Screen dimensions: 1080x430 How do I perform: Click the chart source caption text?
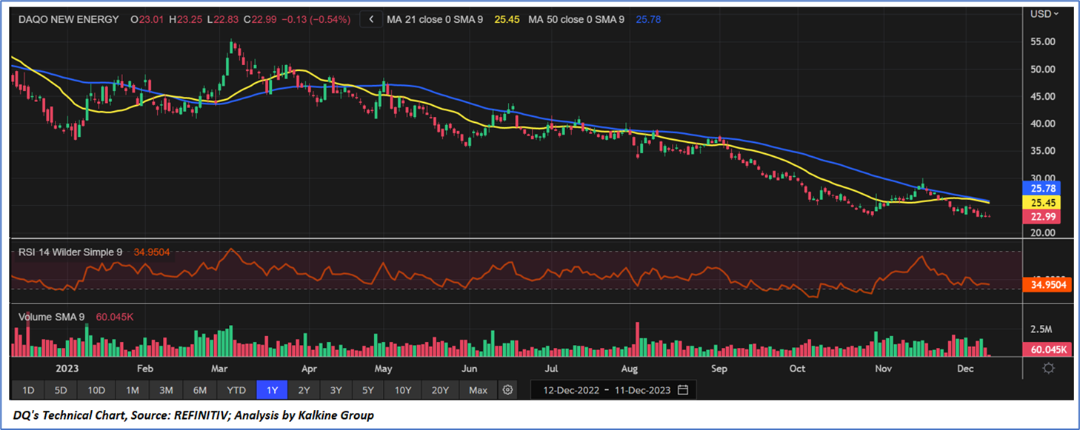pyautogui.click(x=193, y=415)
